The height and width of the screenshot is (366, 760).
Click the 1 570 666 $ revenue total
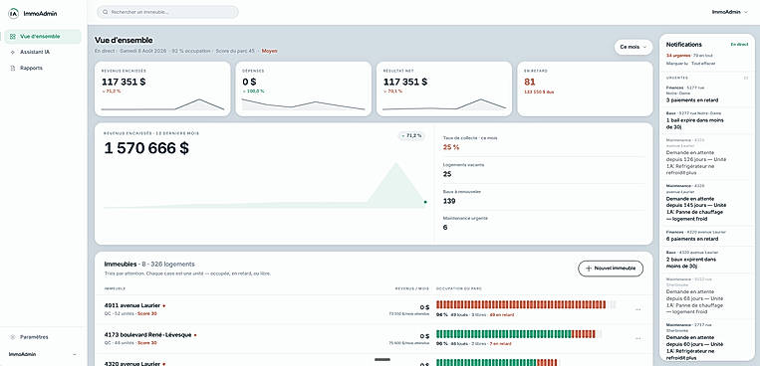(x=146, y=148)
